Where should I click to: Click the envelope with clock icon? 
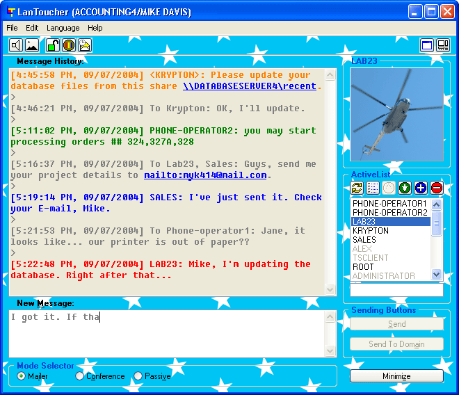tap(85, 45)
